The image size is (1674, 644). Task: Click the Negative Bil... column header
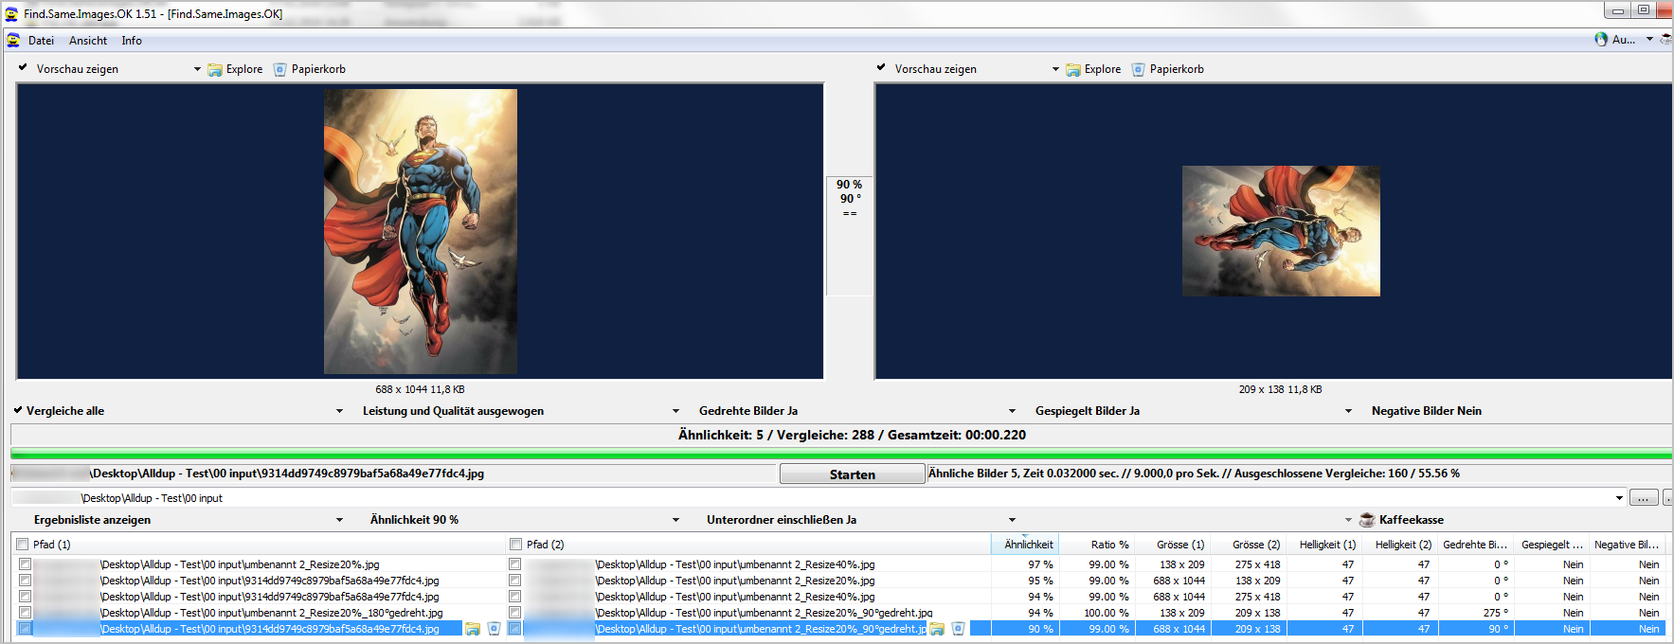pos(1628,545)
